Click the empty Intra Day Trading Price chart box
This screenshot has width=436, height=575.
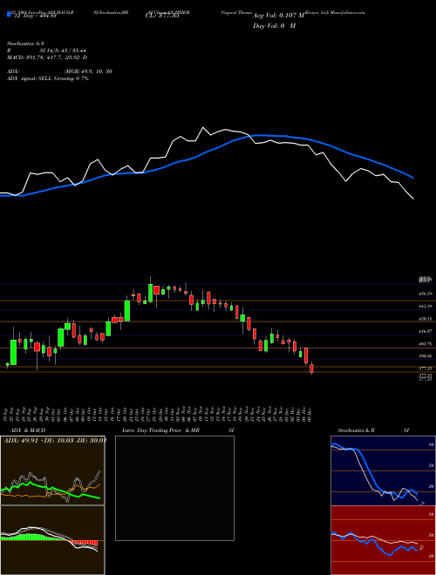(174, 488)
